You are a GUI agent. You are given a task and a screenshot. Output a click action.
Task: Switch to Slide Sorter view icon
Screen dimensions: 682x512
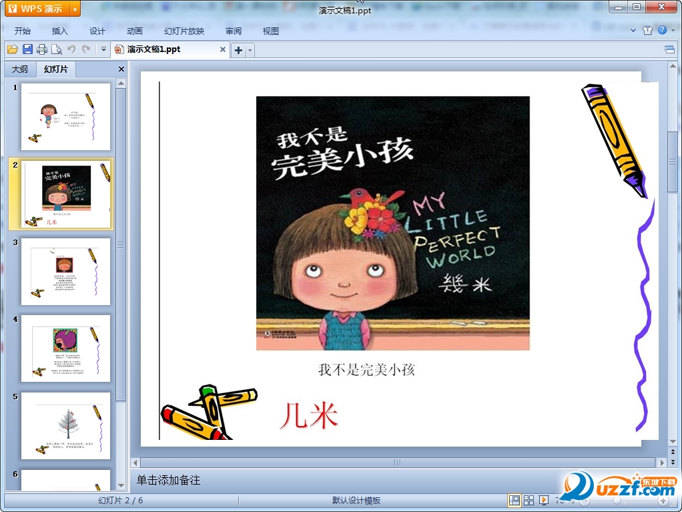point(529,500)
